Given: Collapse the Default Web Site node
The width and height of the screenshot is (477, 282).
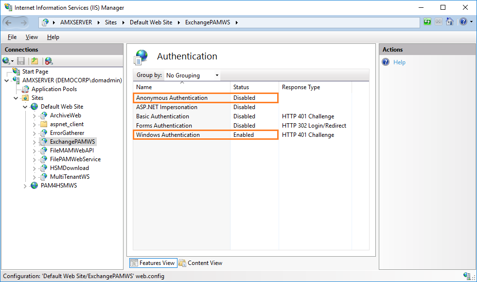Looking at the screenshot, I should click(x=25, y=107).
